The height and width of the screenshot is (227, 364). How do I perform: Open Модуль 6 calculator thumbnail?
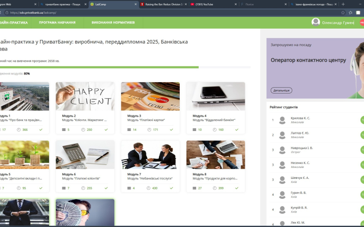(85, 155)
